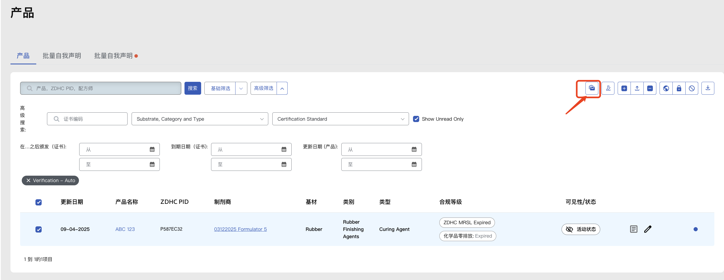Click the padlock private visibility icon

click(679, 89)
